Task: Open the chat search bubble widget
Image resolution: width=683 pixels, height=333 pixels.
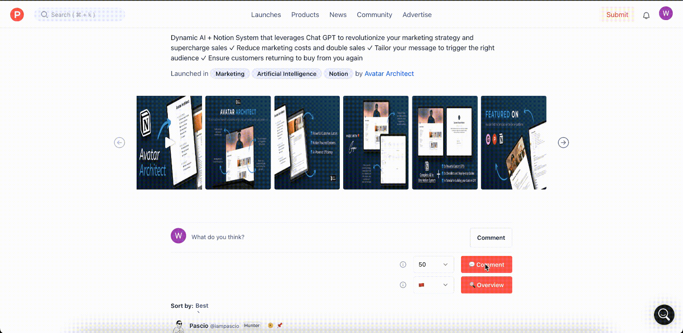Action: click(x=664, y=315)
